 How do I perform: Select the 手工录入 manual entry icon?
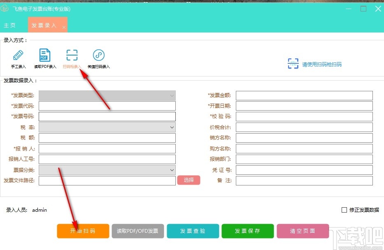pos(18,58)
